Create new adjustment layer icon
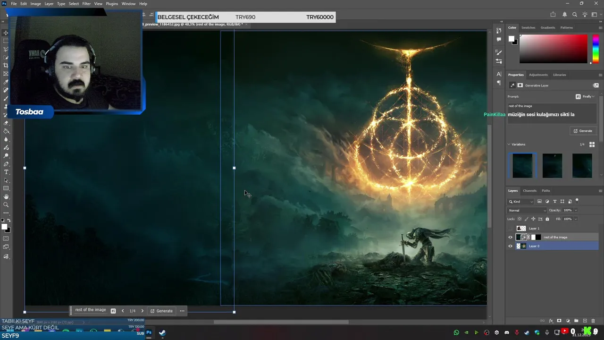Screen dimensions: 604x340 coord(568,321)
